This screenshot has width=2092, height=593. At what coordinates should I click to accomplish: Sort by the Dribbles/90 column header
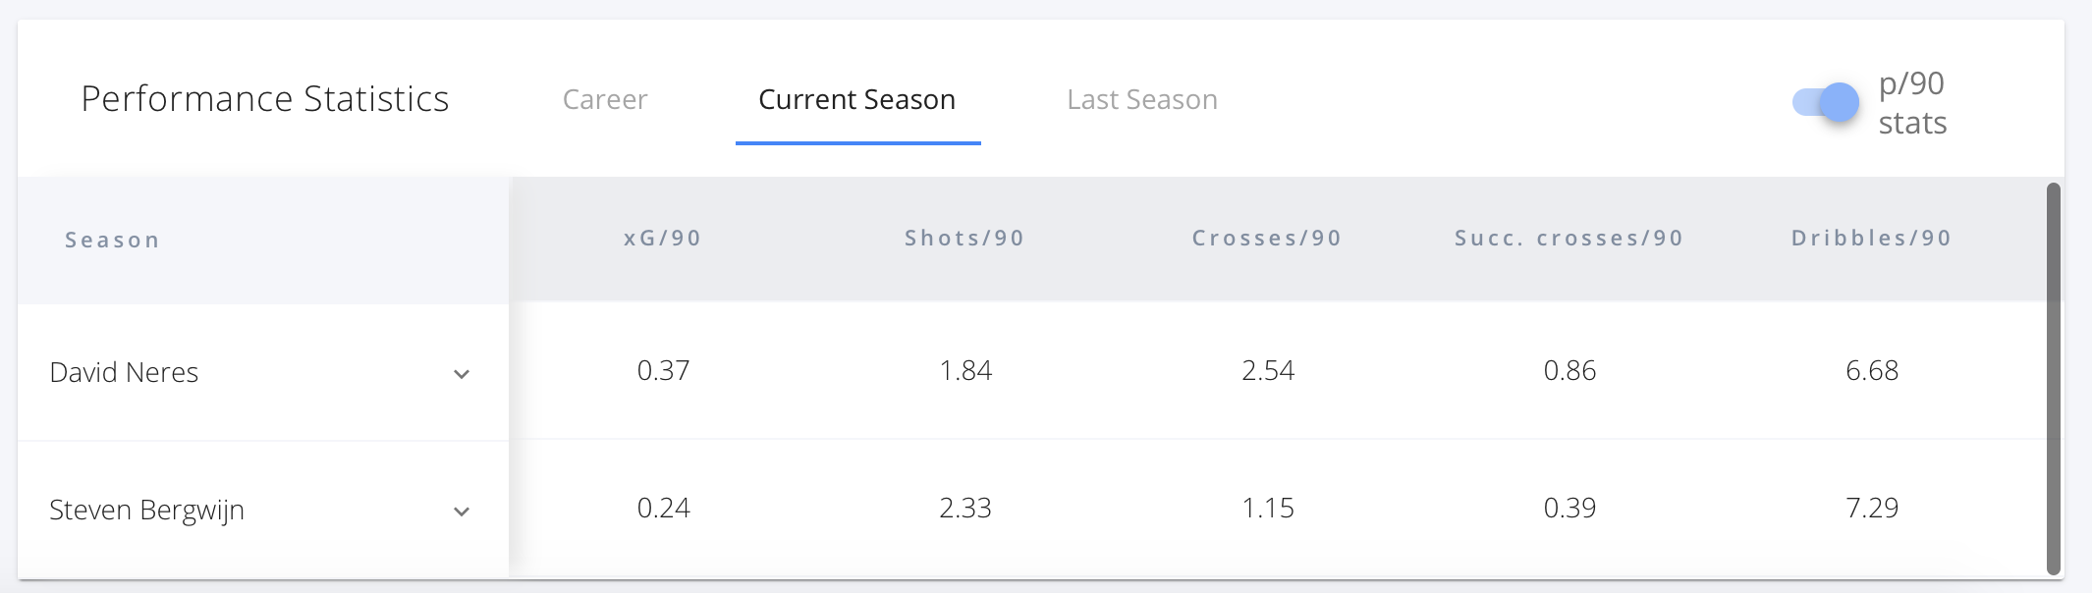1871,239
